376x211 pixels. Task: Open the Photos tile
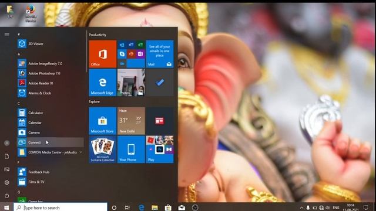click(131, 83)
